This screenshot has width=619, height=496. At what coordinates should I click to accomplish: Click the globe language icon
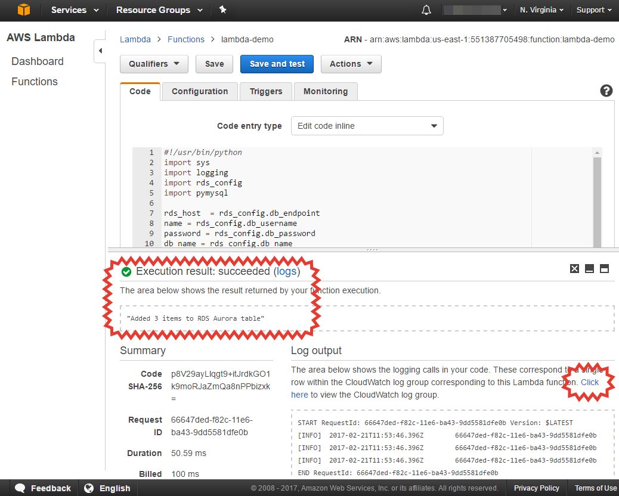tap(89, 488)
